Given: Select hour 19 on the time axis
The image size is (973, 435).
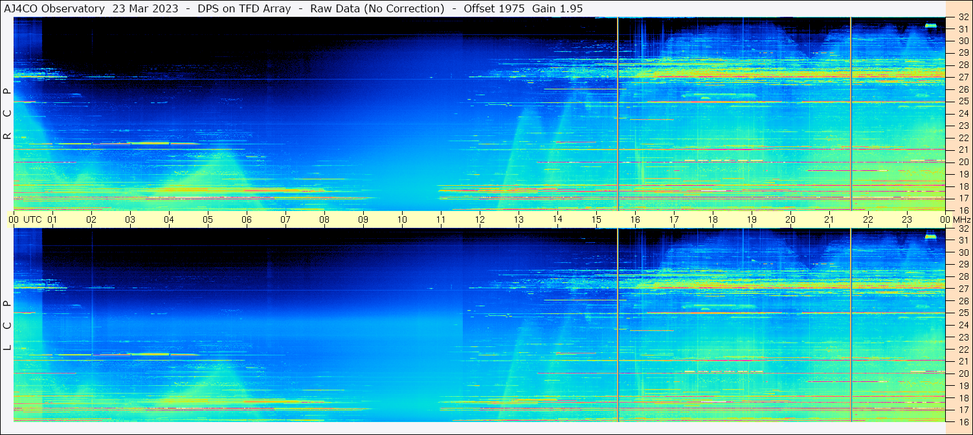Looking at the screenshot, I should click(x=752, y=219).
